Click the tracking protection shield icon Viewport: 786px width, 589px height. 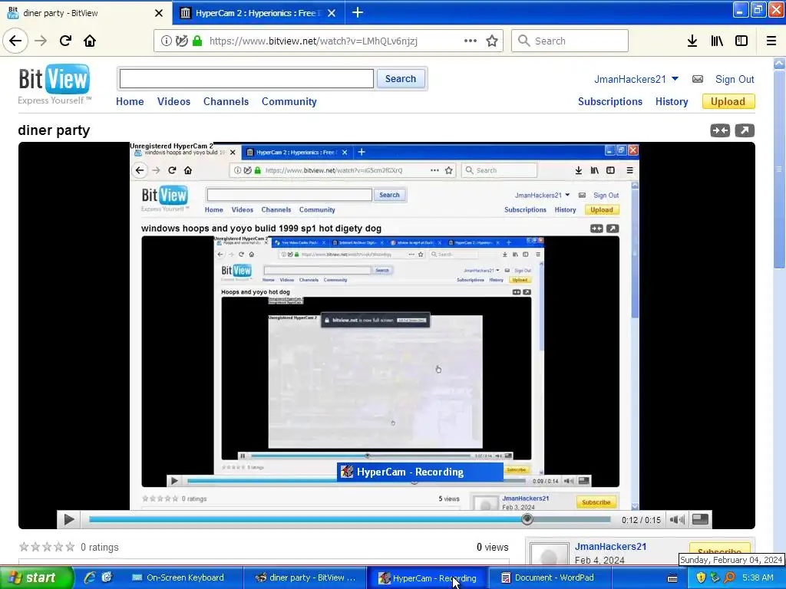181,41
